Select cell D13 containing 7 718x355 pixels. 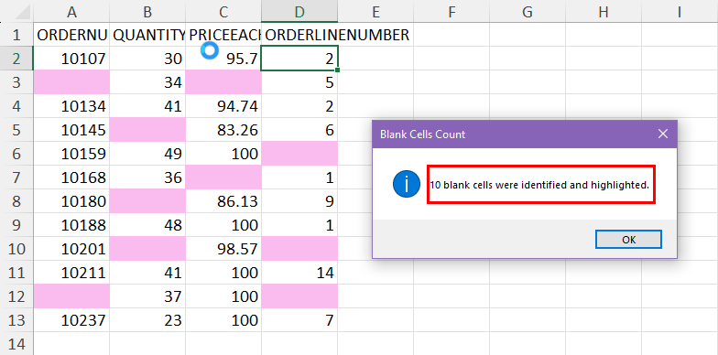tap(299, 320)
